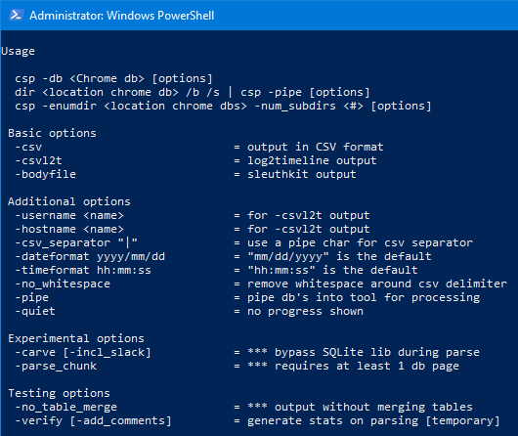
Task: Click the '-bodyfile' option text
Action: click(x=46, y=174)
